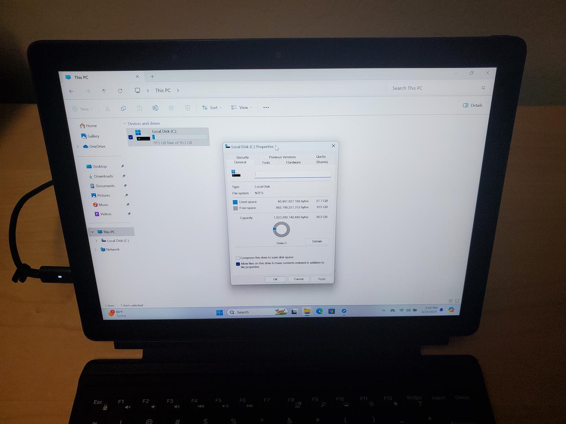Open Pictures quick access folder
The width and height of the screenshot is (566, 424).
coord(101,195)
